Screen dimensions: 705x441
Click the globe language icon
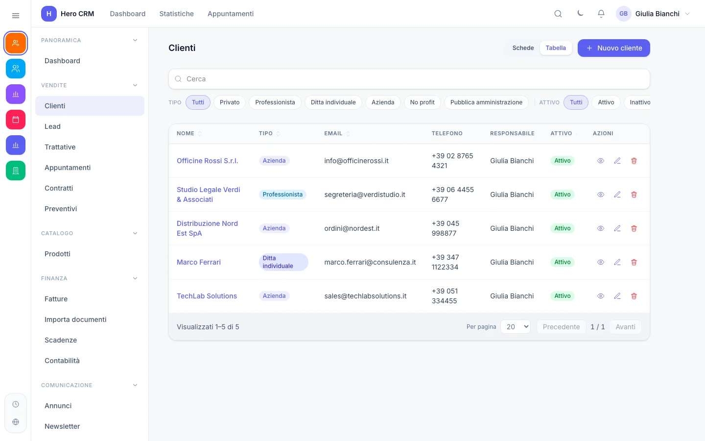coord(16,422)
